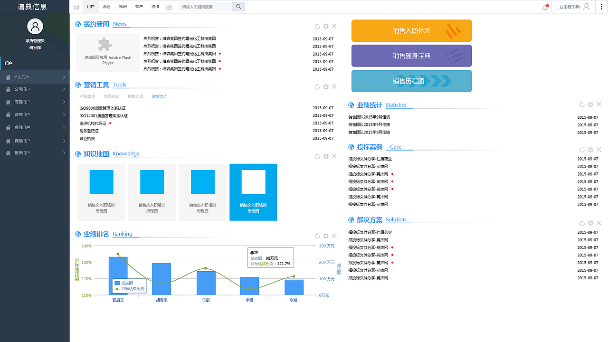Refresh the 签约新闻 panel
This screenshot has height=342, width=608.
317,27
